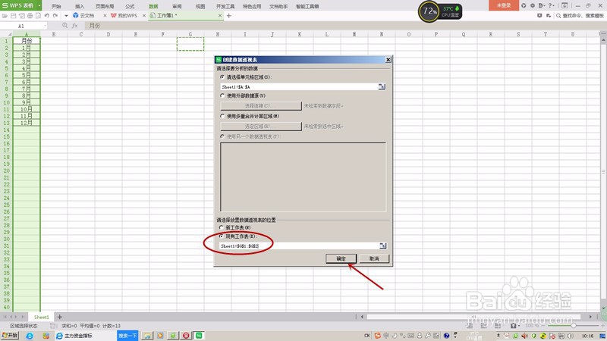Close the 创建数据透视表 dialog
Screen dimensions: 607x341
click(x=388, y=60)
